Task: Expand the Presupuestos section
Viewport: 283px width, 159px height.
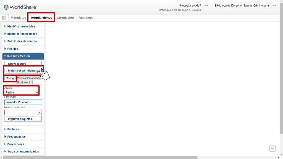Action: tap(23, 137)
